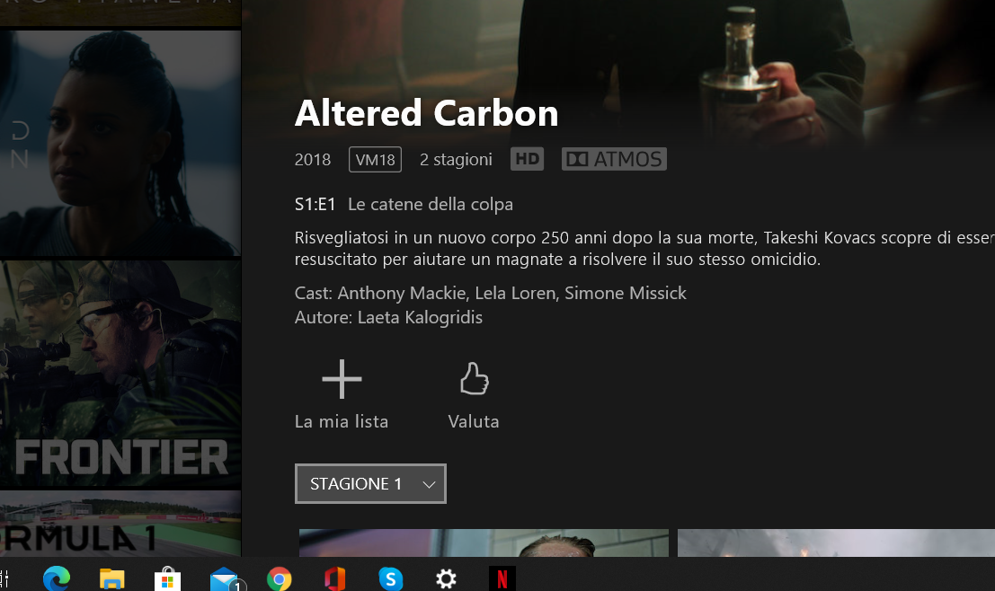The height and width of the screenshot is (591, 995).
Task: Open the Office app in the taskbar
Action: point(335,579)
